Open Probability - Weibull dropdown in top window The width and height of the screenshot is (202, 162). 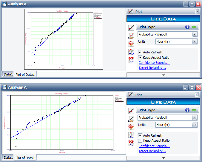pos(195,34)
